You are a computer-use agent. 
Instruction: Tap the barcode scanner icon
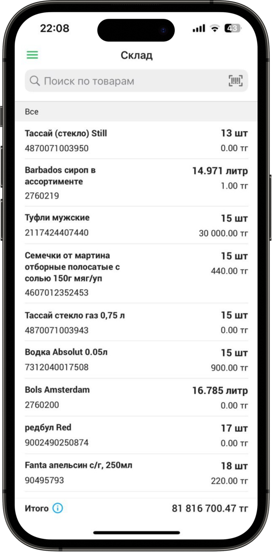tap(235, 81)
